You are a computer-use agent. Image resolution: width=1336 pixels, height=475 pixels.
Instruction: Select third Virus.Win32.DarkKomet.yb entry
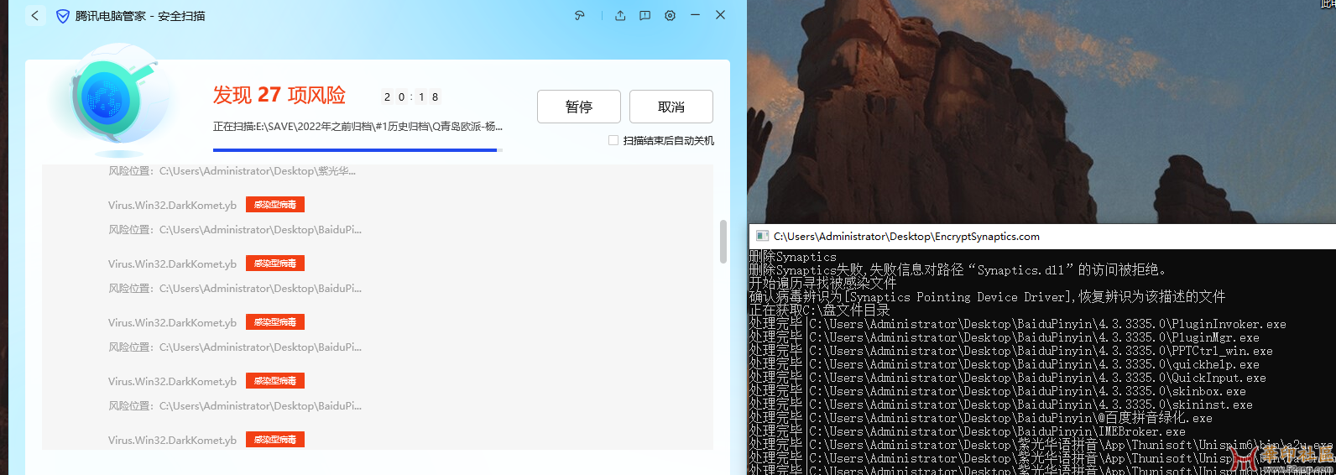pos(172,322)
